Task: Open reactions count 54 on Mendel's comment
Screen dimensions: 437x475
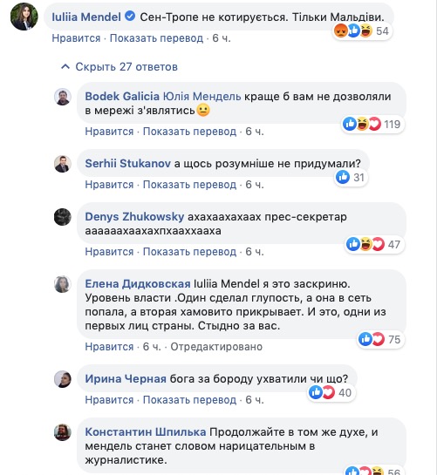Action: 362,31
